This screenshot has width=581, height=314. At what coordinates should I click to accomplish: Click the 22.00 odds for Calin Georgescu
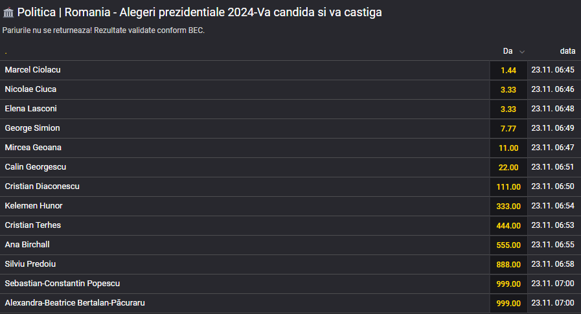[x=508, y=167]
